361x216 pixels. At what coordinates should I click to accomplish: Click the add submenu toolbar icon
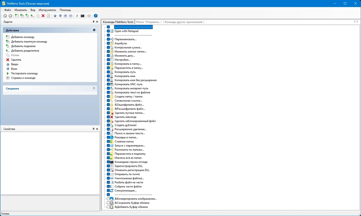(27, 16)
